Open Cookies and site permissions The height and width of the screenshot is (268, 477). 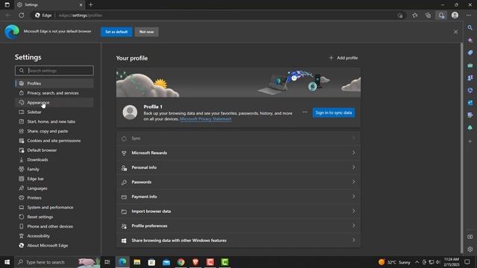[x=54, y=141]
